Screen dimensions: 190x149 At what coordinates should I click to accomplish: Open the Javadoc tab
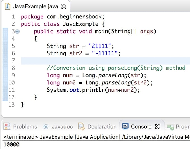(62, 127)
